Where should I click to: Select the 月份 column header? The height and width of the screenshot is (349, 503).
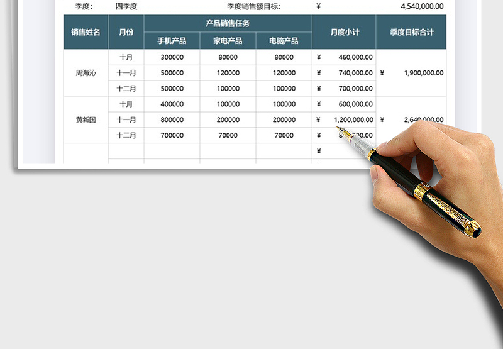126,32
